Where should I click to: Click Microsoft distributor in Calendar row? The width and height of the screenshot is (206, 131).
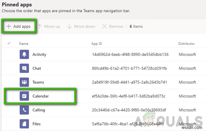(x=187, y=96)
